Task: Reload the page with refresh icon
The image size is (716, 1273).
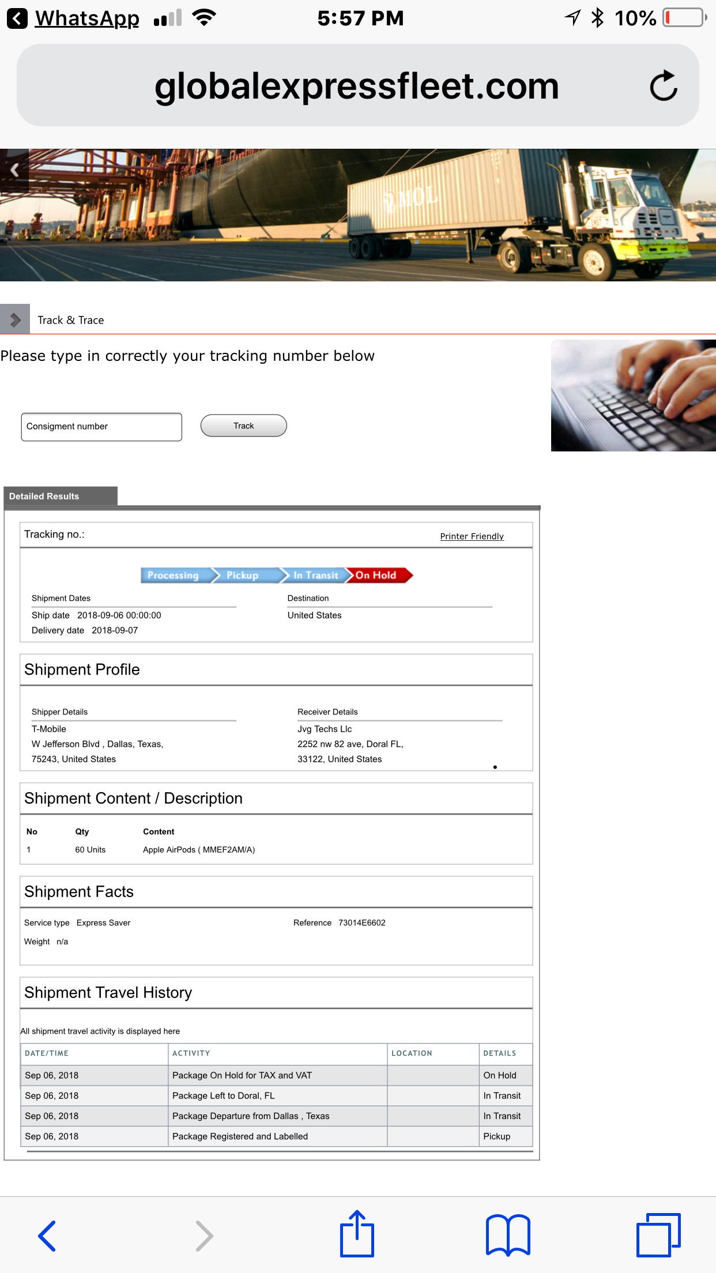Action: click(664, 86)
